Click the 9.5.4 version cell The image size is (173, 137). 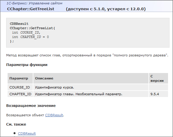(x=158, y=94)
